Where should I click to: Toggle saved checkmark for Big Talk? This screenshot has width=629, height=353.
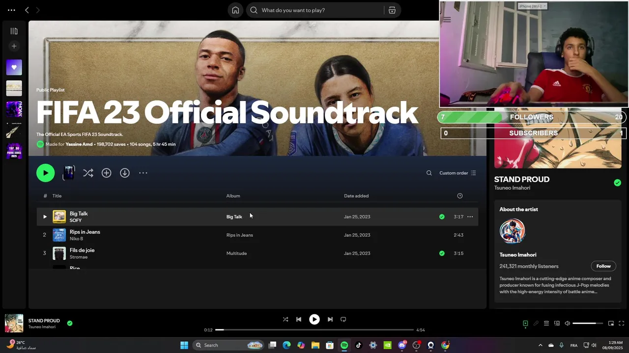coord(442,217)
